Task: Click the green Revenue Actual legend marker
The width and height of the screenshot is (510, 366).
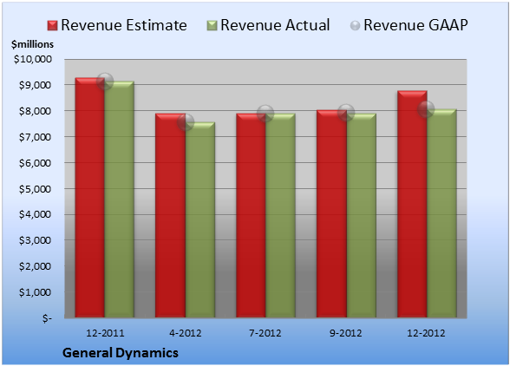Action: [x=212, y=26]
